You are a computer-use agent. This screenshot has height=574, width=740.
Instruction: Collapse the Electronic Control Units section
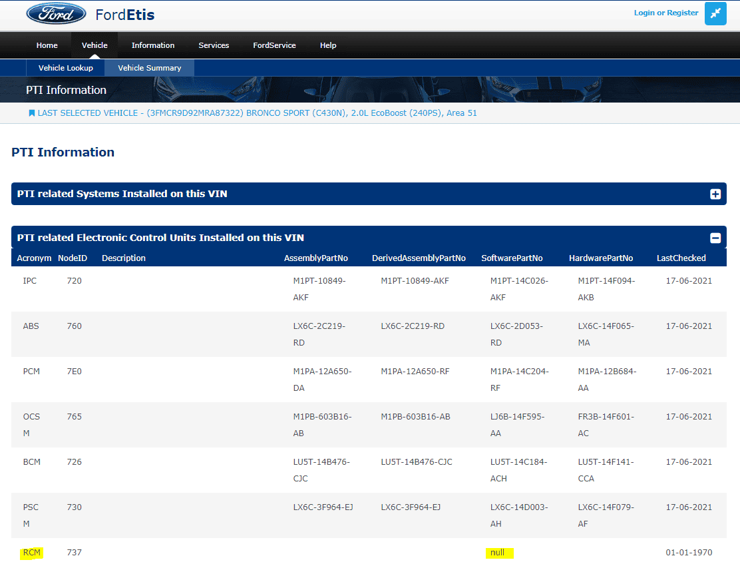715,238
